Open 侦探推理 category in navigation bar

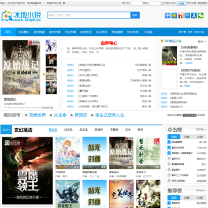pos(117,32)
